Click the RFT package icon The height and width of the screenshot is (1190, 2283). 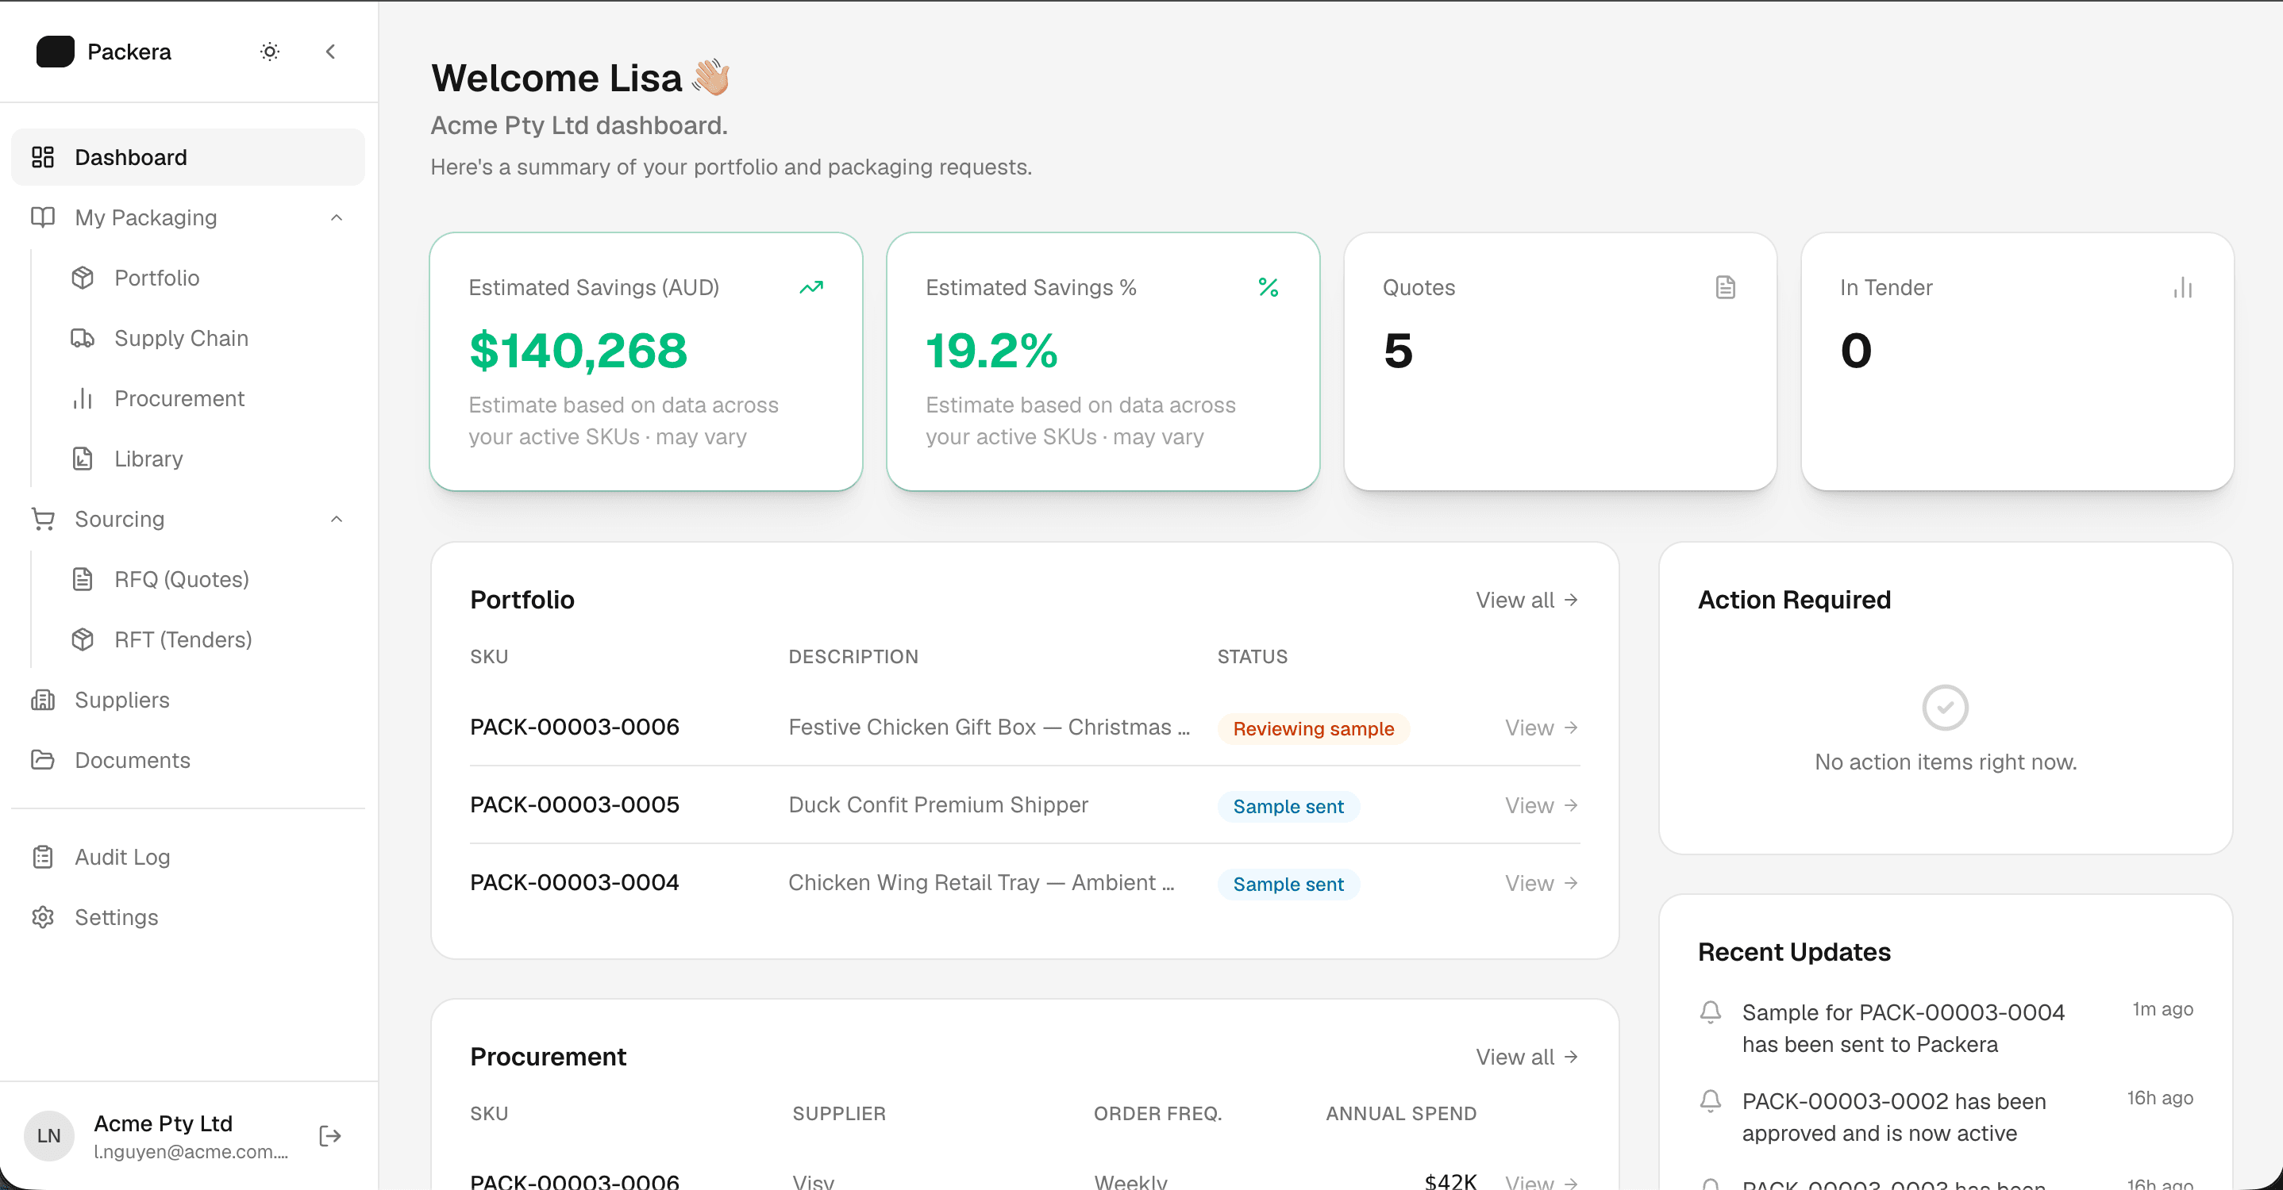point(83,639)
